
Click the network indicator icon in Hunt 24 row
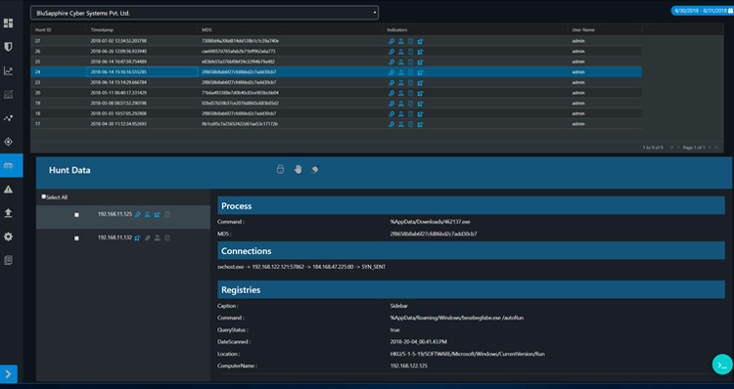point(420,72)
